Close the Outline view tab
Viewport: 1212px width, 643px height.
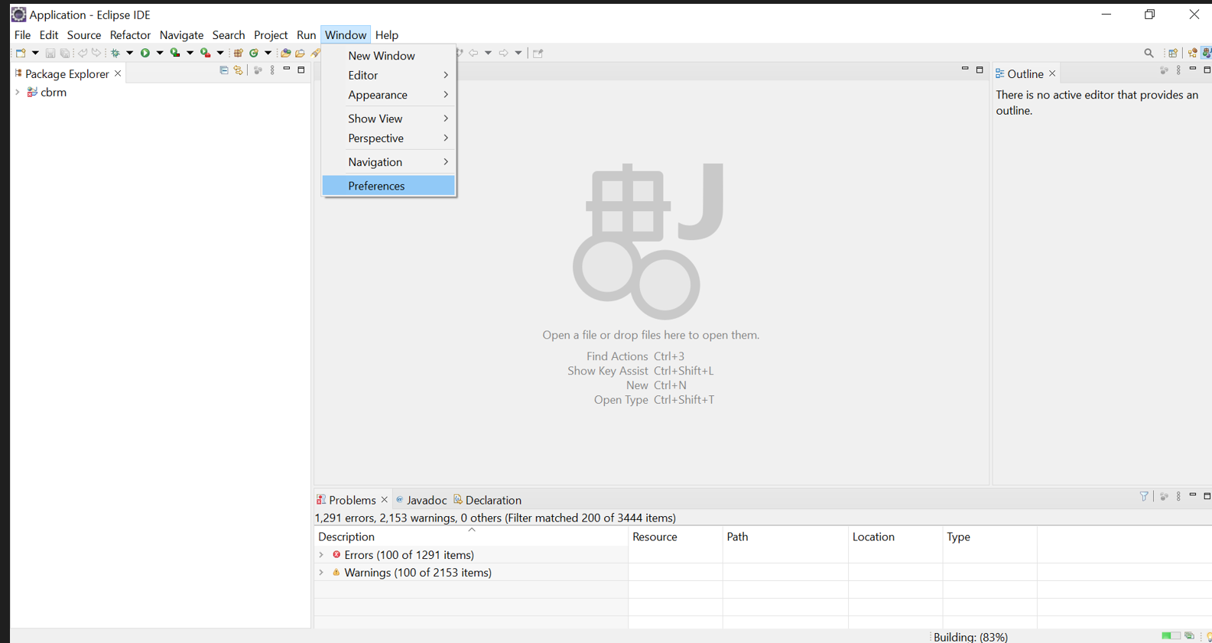coord(1052,73)
